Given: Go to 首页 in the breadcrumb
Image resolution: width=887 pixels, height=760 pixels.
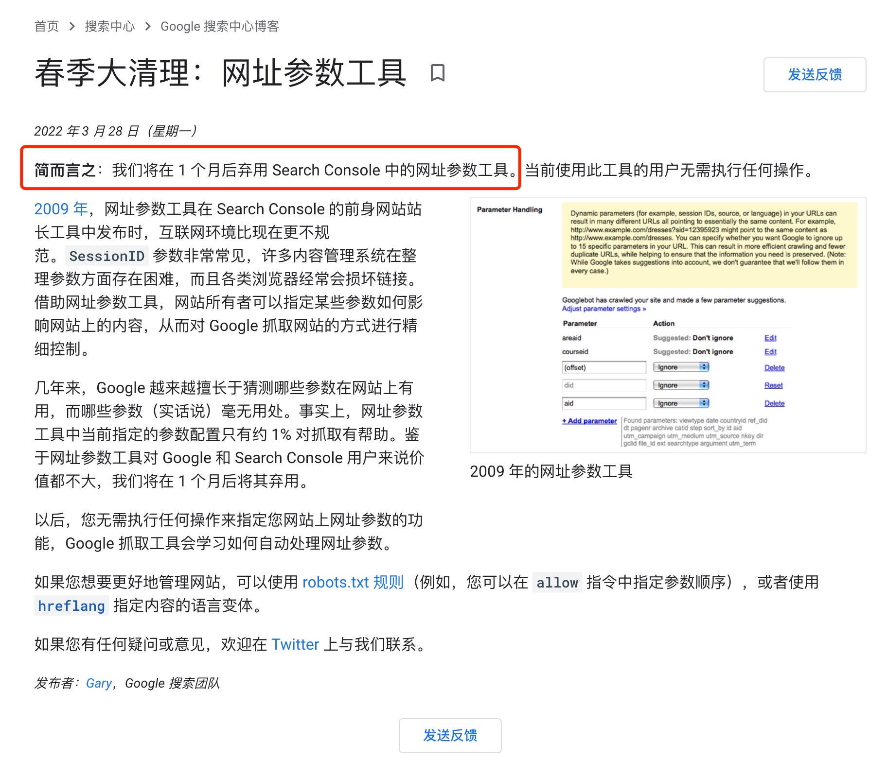Looking at the screenshot, I should point(47,26).
